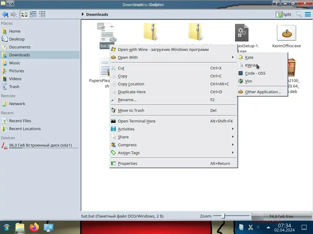Open the sda1 built-in disk device
The height and width of the screenshot is (234, 313).
pos(40,145)
